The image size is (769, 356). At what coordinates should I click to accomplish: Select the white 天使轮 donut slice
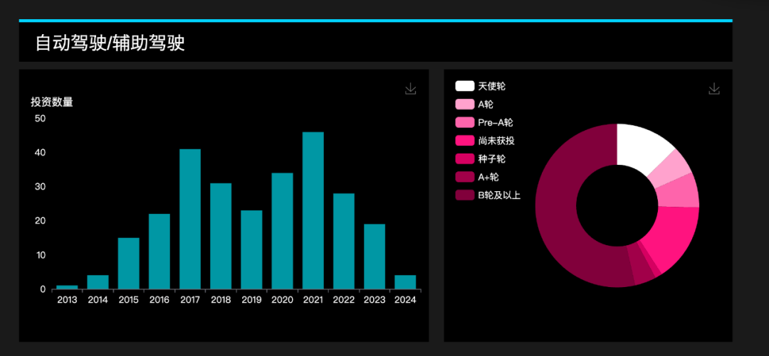642,146
